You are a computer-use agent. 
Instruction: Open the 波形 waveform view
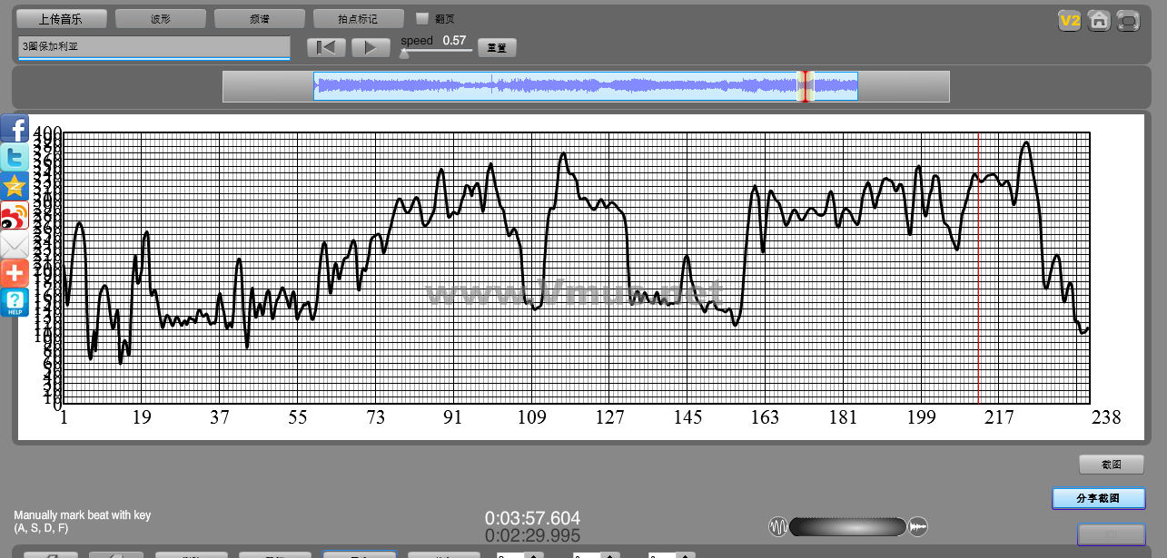click(161, 18)
